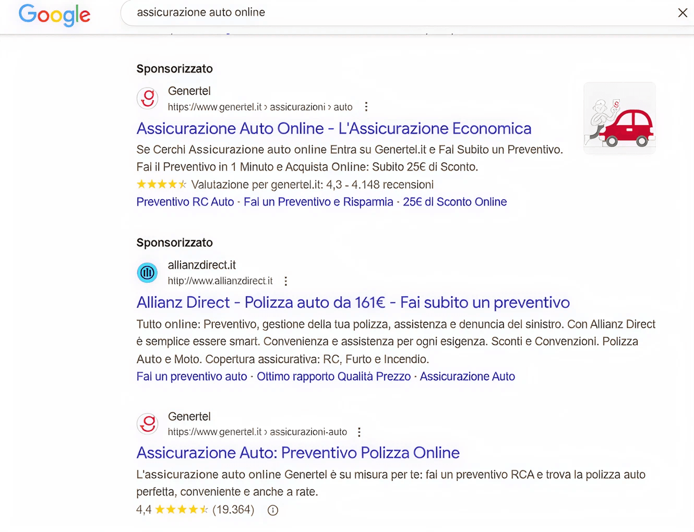Open three-dot menu beside assicurazioni-auto URL

point(359,432)
